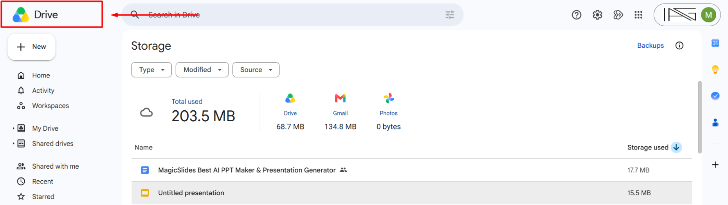Screen dimensions: 728x205
Task: Click the Google Drive logo
Action: (x=21, y=15)
